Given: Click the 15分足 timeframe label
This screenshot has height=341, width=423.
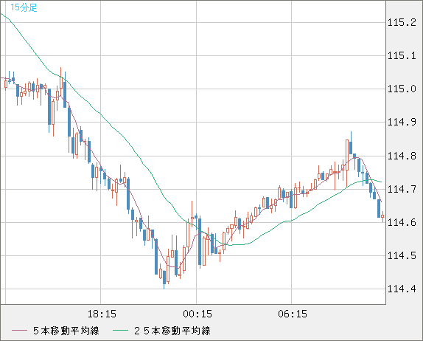Looking at the screenshot, I should pos(24,7).
